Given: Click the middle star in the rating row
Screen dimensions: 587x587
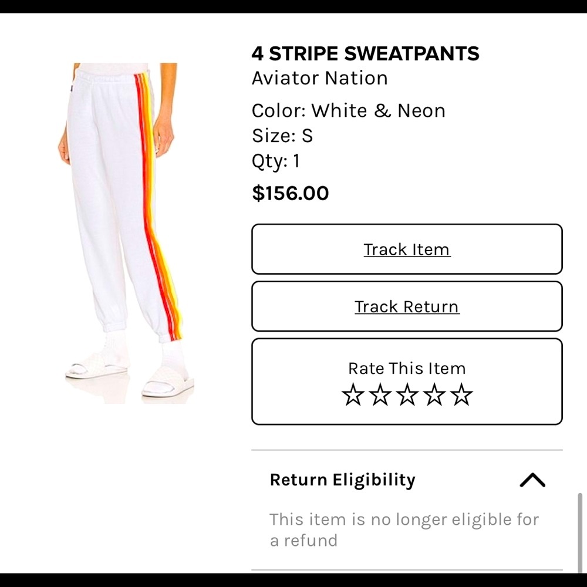Looking at the screenshot, I should click(x=407, y=395).
